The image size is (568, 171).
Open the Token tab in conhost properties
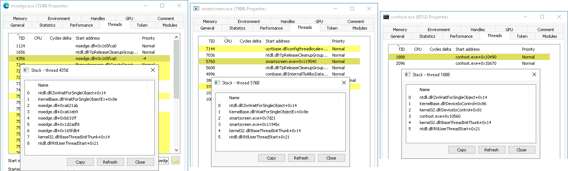point(522,36)
